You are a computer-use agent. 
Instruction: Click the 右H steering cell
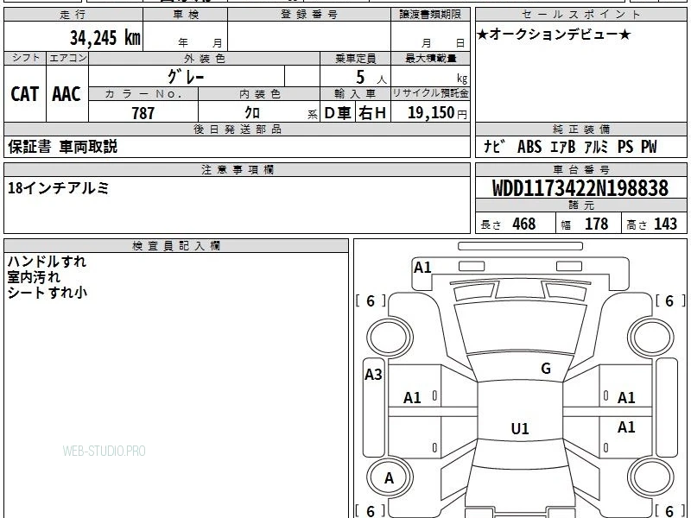pyautogui.click(x=372, y=113)
